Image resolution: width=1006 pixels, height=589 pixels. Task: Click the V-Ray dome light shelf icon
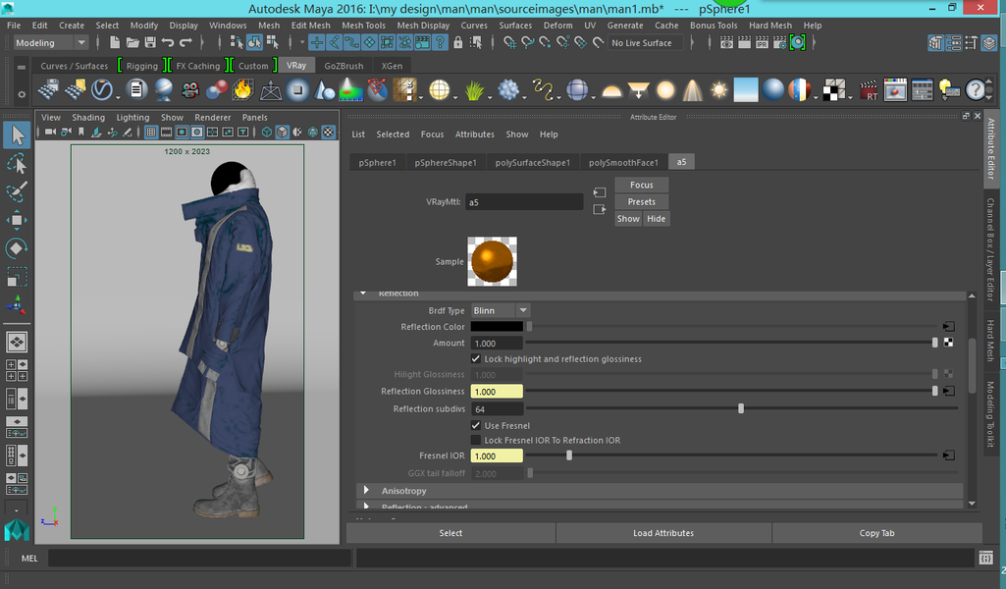(611, 90)
